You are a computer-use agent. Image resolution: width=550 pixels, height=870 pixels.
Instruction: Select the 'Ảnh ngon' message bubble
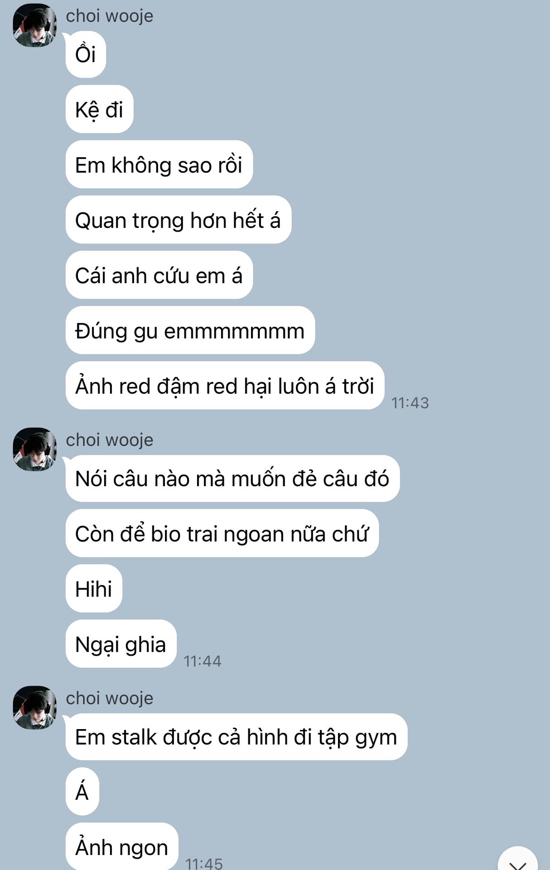coord(122,846)
